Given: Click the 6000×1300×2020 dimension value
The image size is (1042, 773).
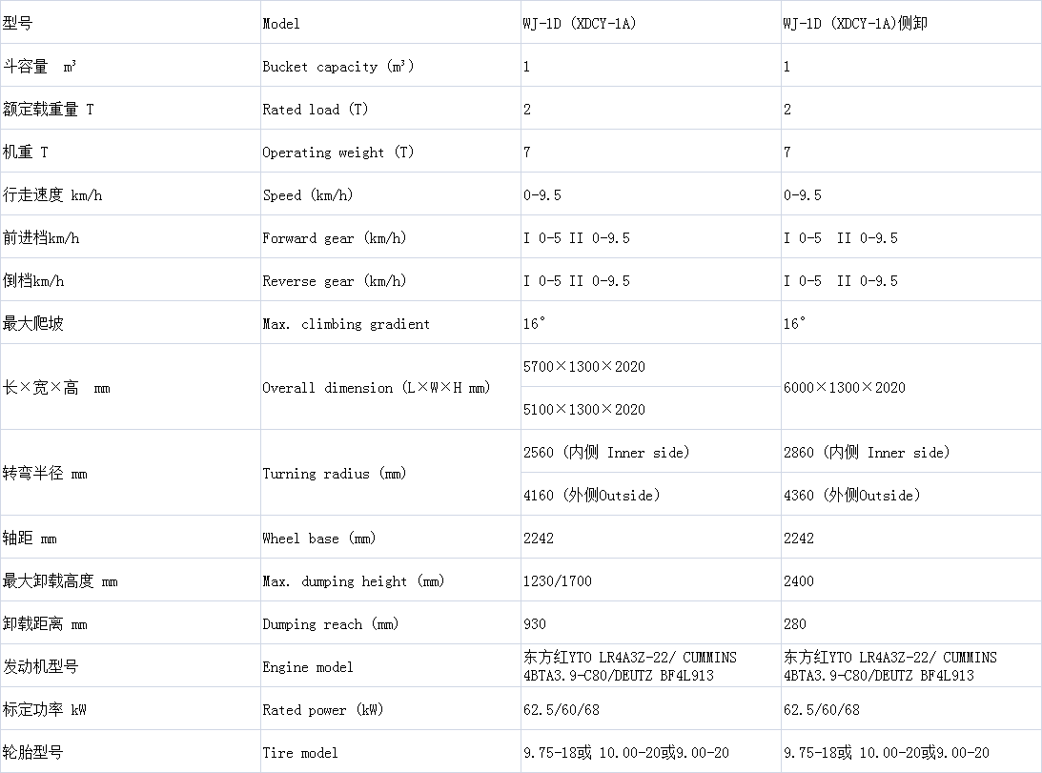Looking at the screenshot, I should [x=844, y=388].
